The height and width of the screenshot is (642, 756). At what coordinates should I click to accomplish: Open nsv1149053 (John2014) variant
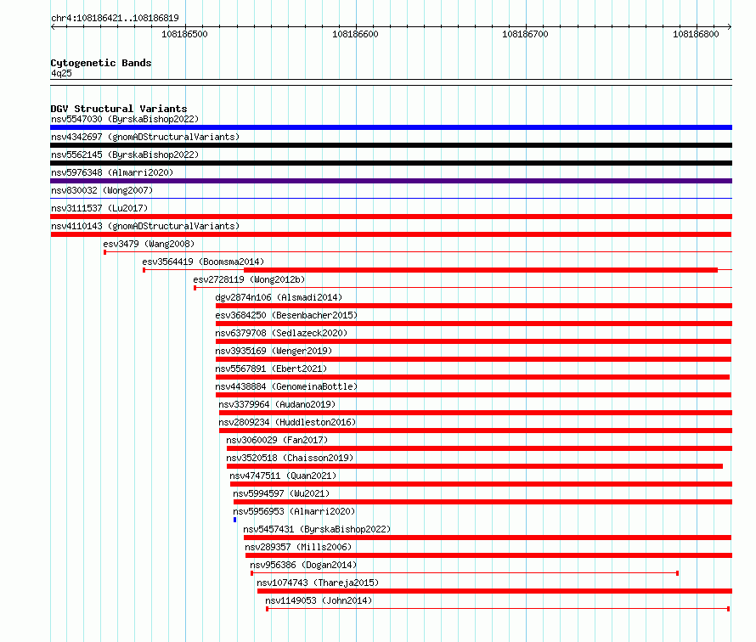319,600
